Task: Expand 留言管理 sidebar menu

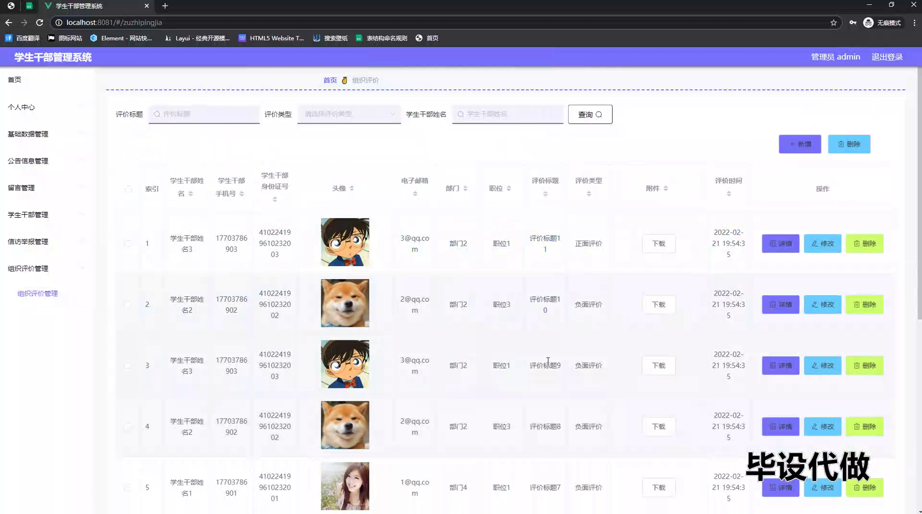Action: [x=47, y=187]
